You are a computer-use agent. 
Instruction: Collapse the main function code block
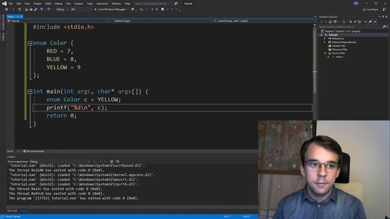point(30,92)
